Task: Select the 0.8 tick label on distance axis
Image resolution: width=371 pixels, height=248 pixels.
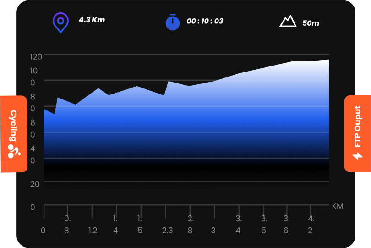Action: [x=67, y=224]
